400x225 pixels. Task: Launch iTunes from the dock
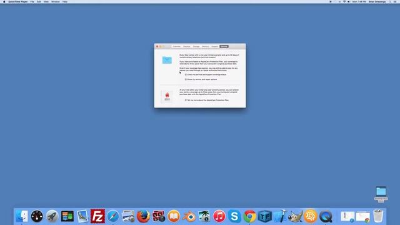coord(219,216)
